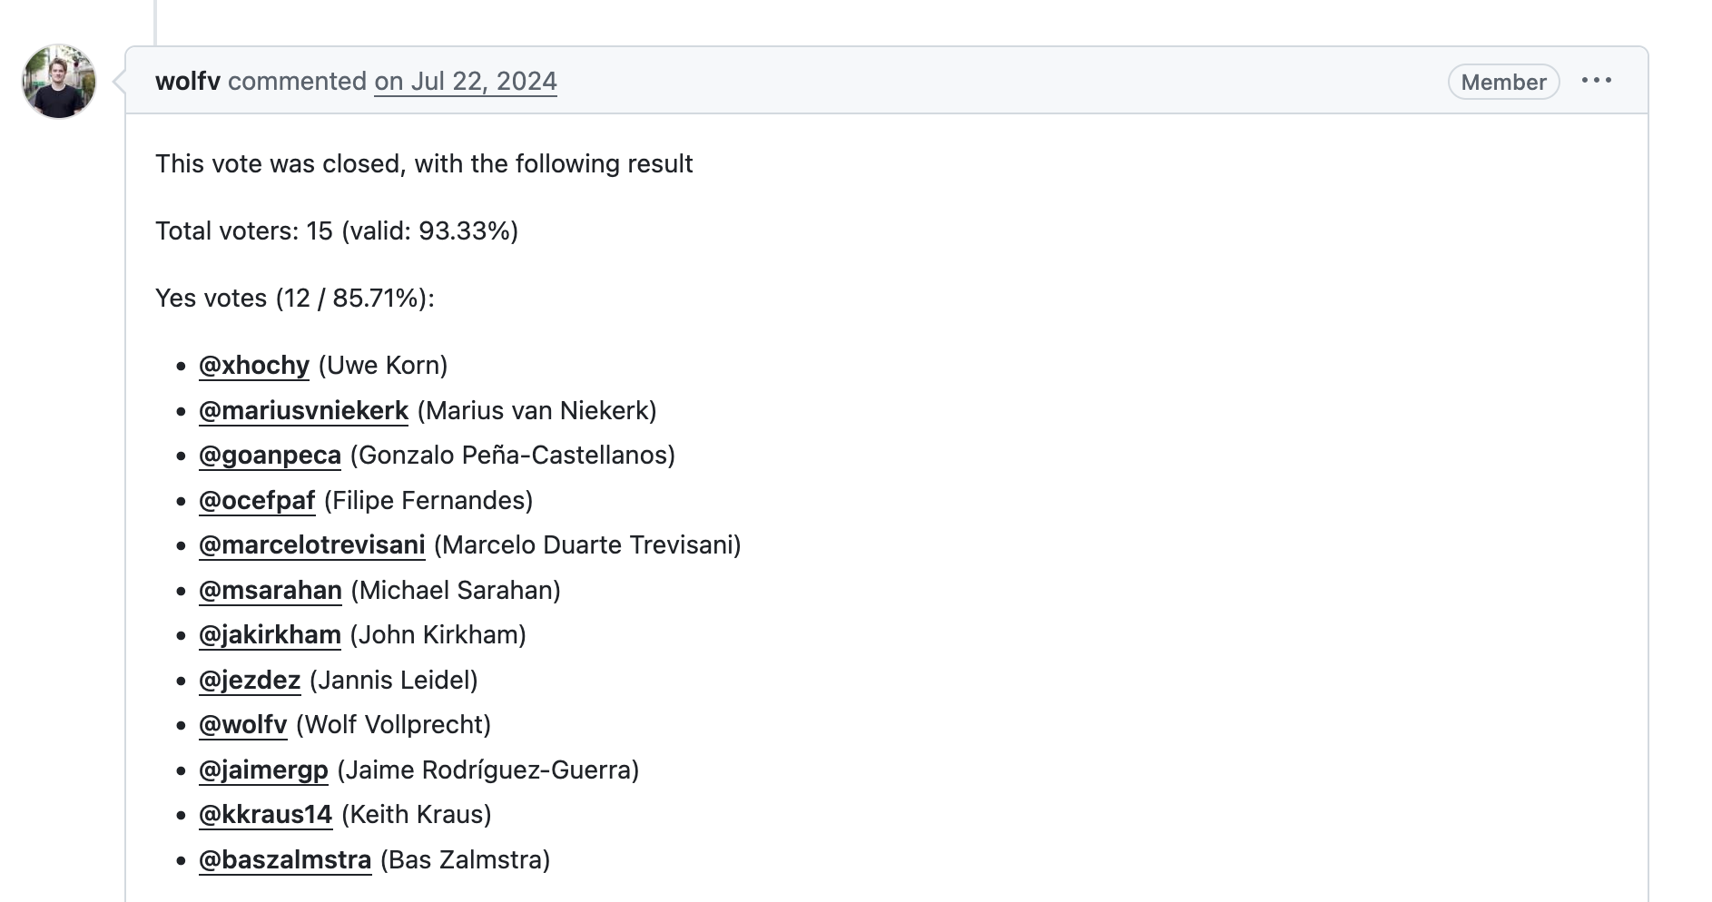This screenshot has width=1712, height=902.
Task: Click the 'Total voters: 15' text line
Action: point(336,231)
